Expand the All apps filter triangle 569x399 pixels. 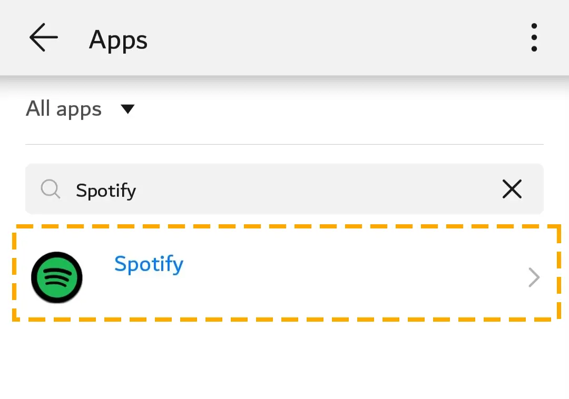click(127, 109)
